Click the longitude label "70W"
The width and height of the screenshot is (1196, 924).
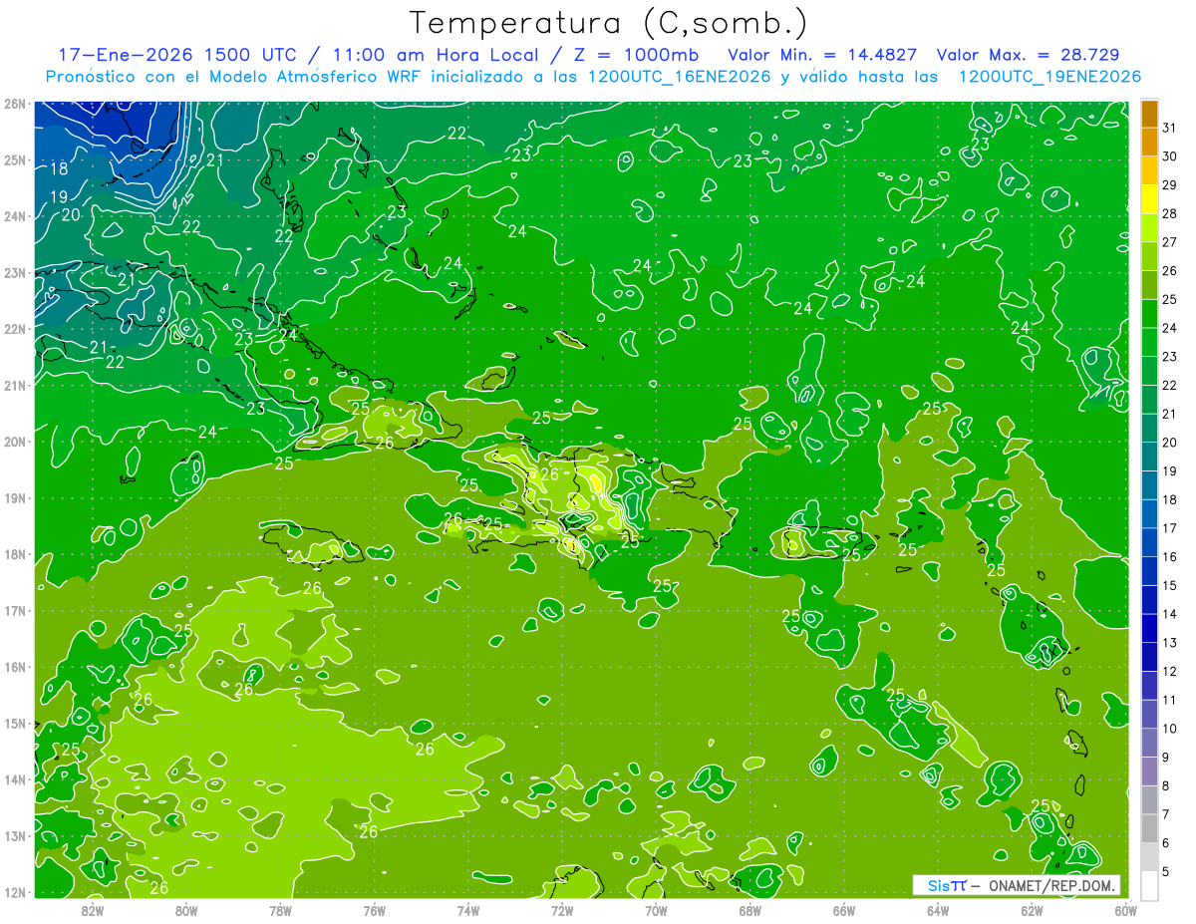656,909
